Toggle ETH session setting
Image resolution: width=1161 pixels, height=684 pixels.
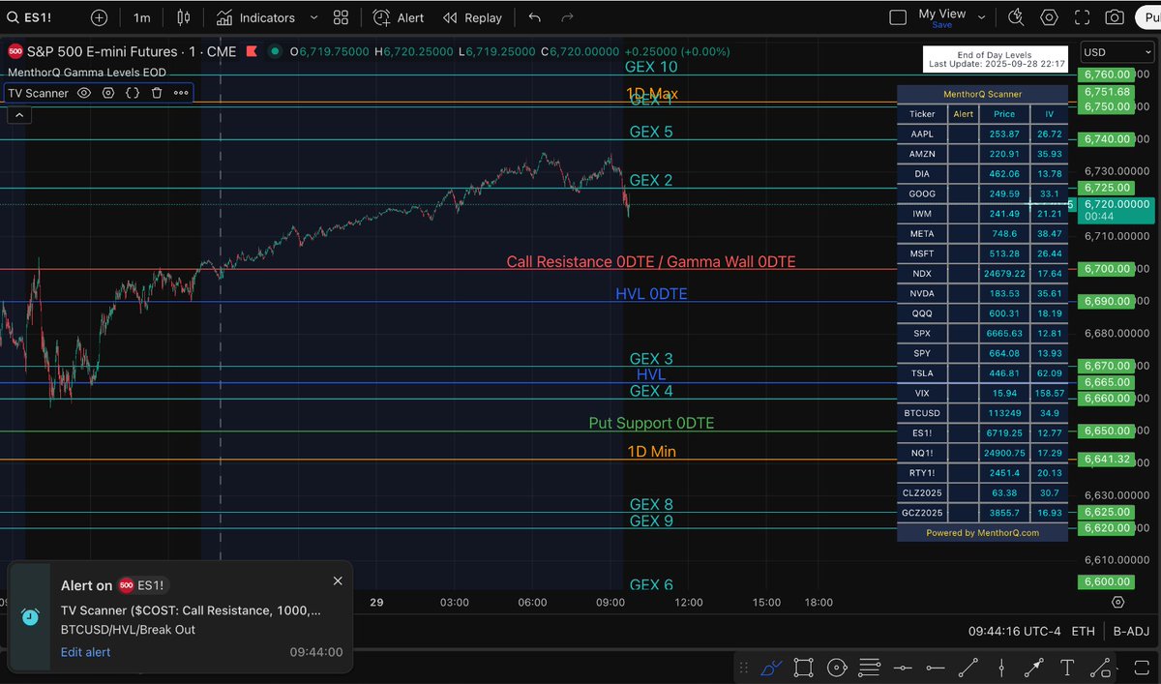click(1083, 631)
